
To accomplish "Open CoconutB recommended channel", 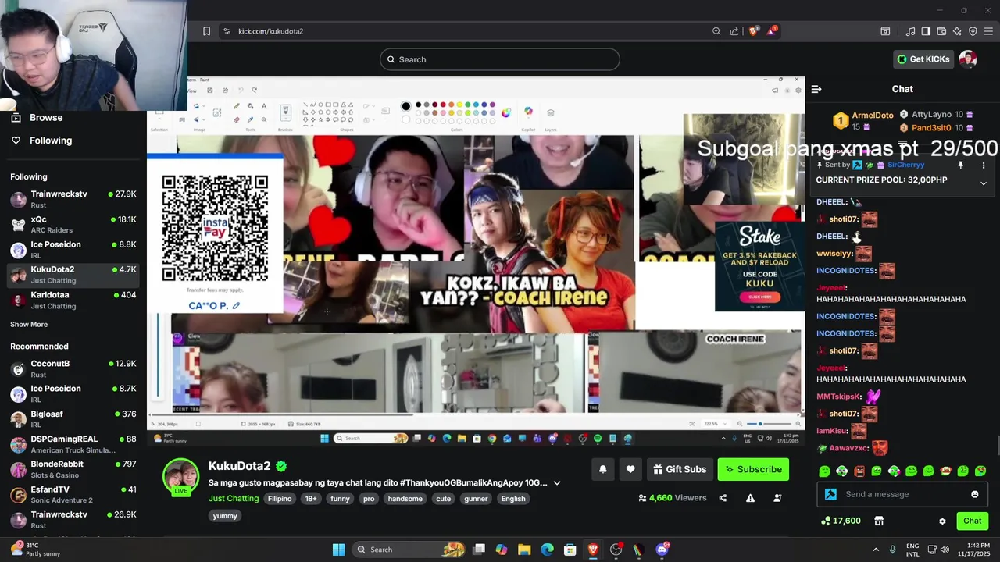I will tap(73, 368).
